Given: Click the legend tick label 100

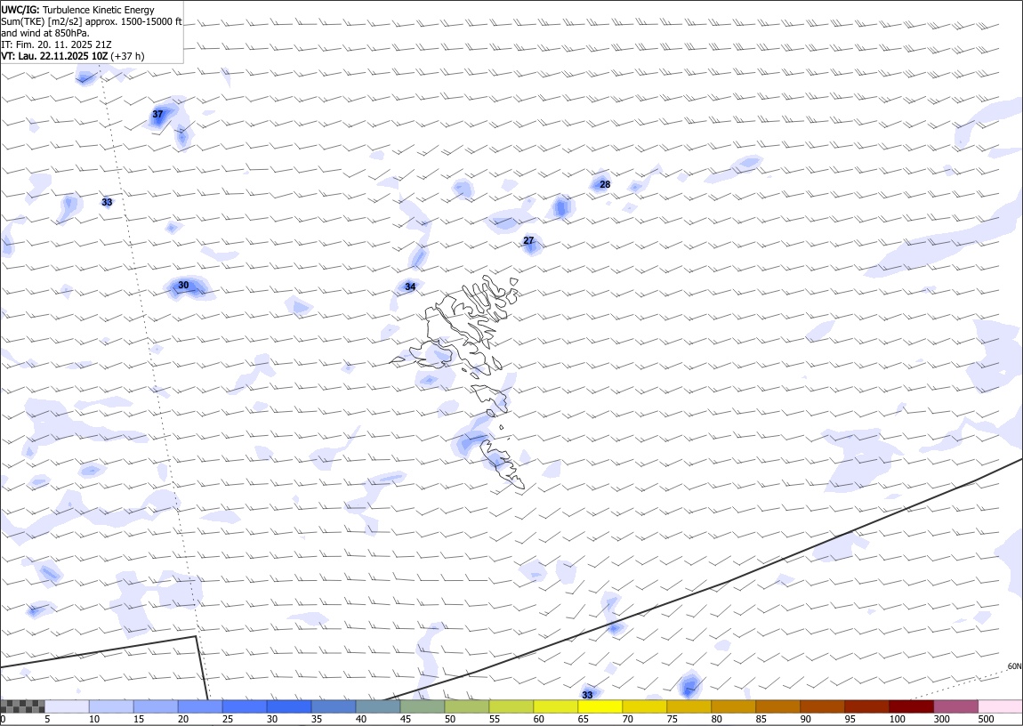Looking at the screenshot, I should [897, 719].
